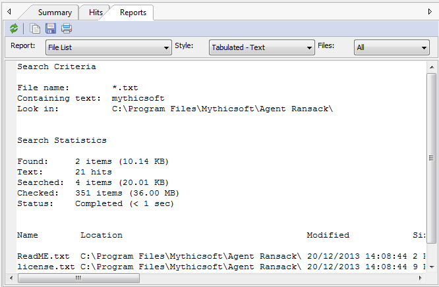Click the license.txt entry in report
The image size is (439, 287).
coord(45,267)
